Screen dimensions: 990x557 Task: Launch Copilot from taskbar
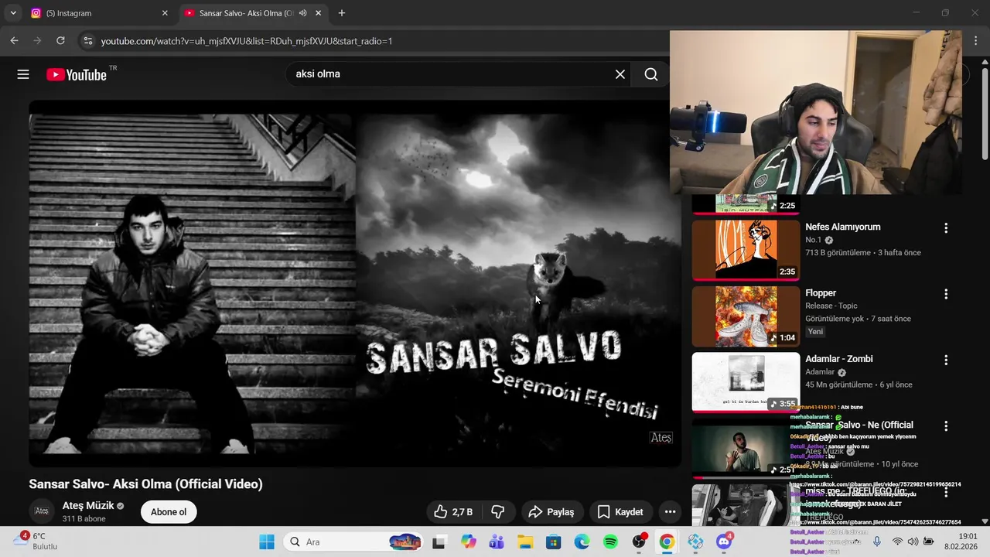468,542
